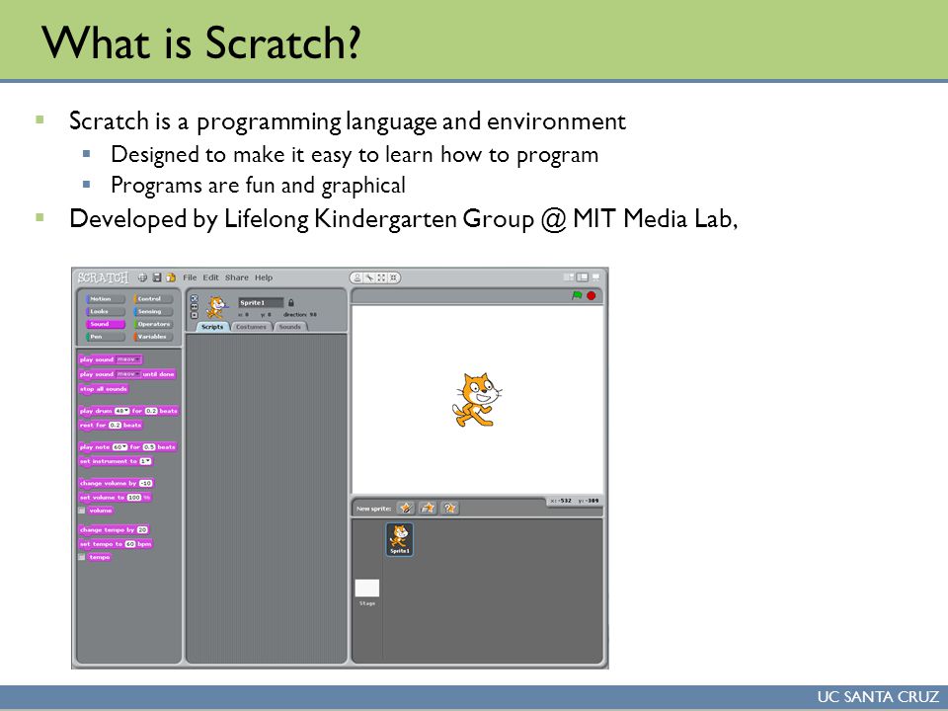Select the Looks block category
Screen dimensions: 948x711
tap(106, 311)
